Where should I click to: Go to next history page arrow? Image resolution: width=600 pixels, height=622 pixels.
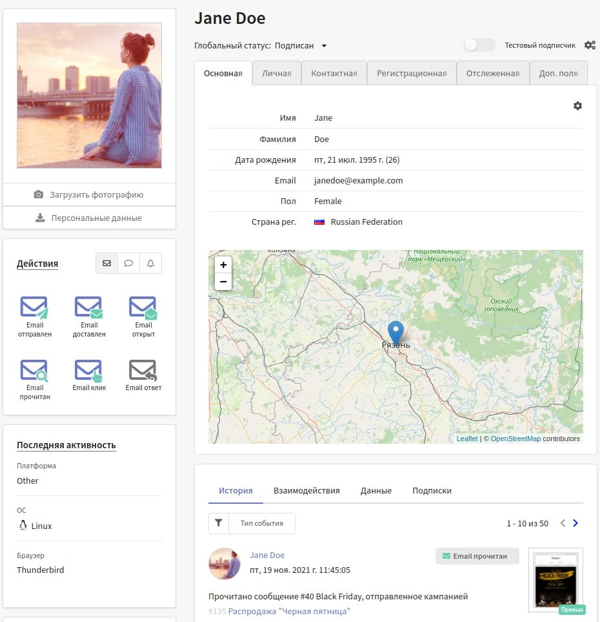[x=575, y=523]
